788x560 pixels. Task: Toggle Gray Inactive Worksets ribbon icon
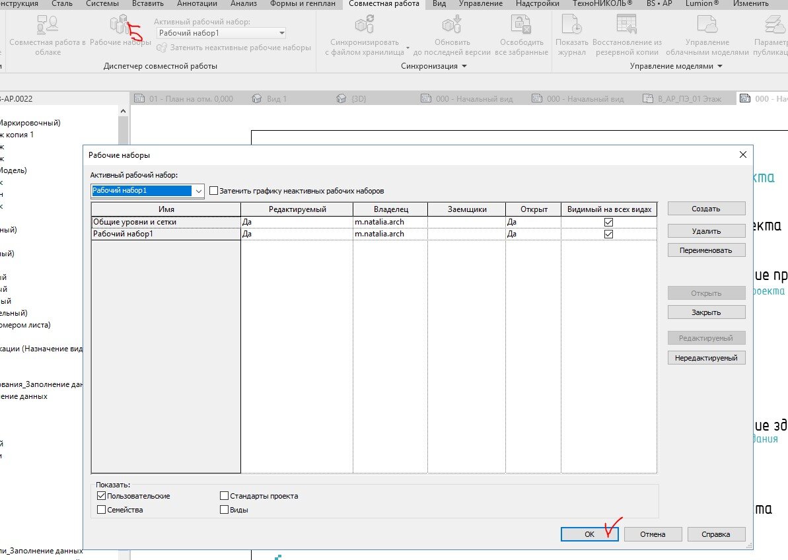[x=161, y=48]
